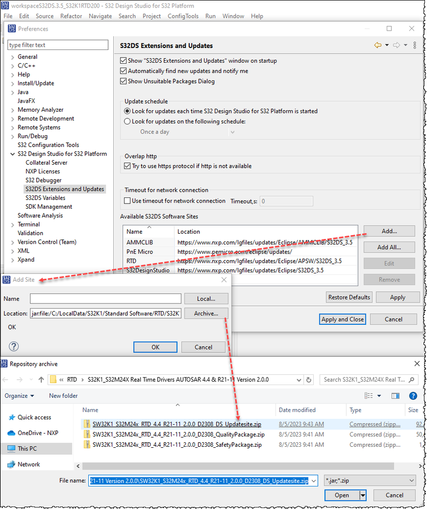427x509 pixels.
Task: Collapse S32 Design Studio for S32 Platform
Action: coord(12,154)
